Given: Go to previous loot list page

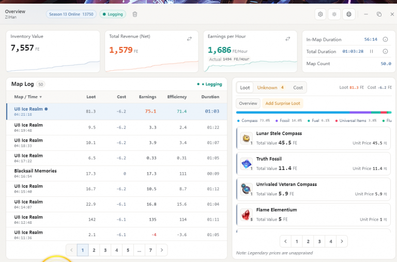Looking at the screenshot, I should (285, 241).
